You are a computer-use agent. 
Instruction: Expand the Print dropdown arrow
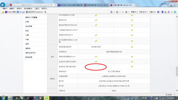tap(129, 12)
